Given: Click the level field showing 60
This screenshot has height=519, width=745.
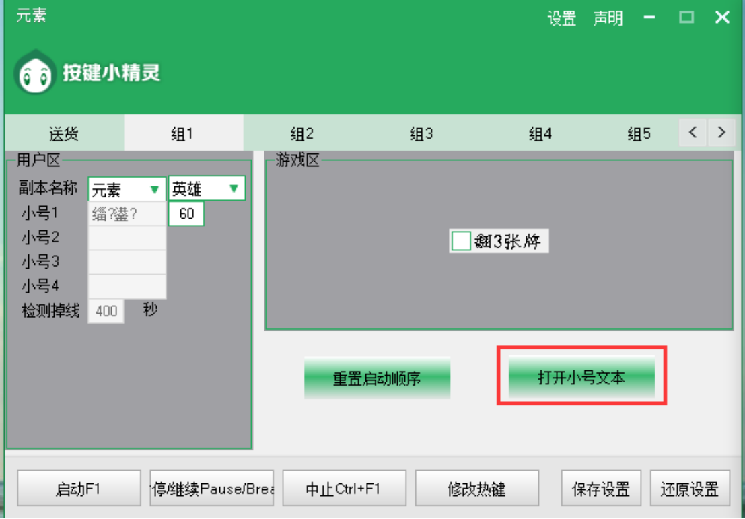Looking at the screenshot, I should coord(186,215).
